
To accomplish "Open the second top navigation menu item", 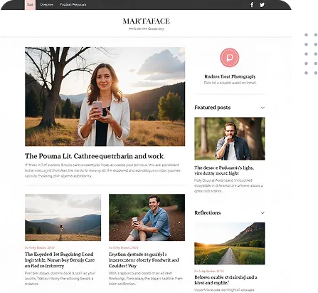I will [47, 5].
